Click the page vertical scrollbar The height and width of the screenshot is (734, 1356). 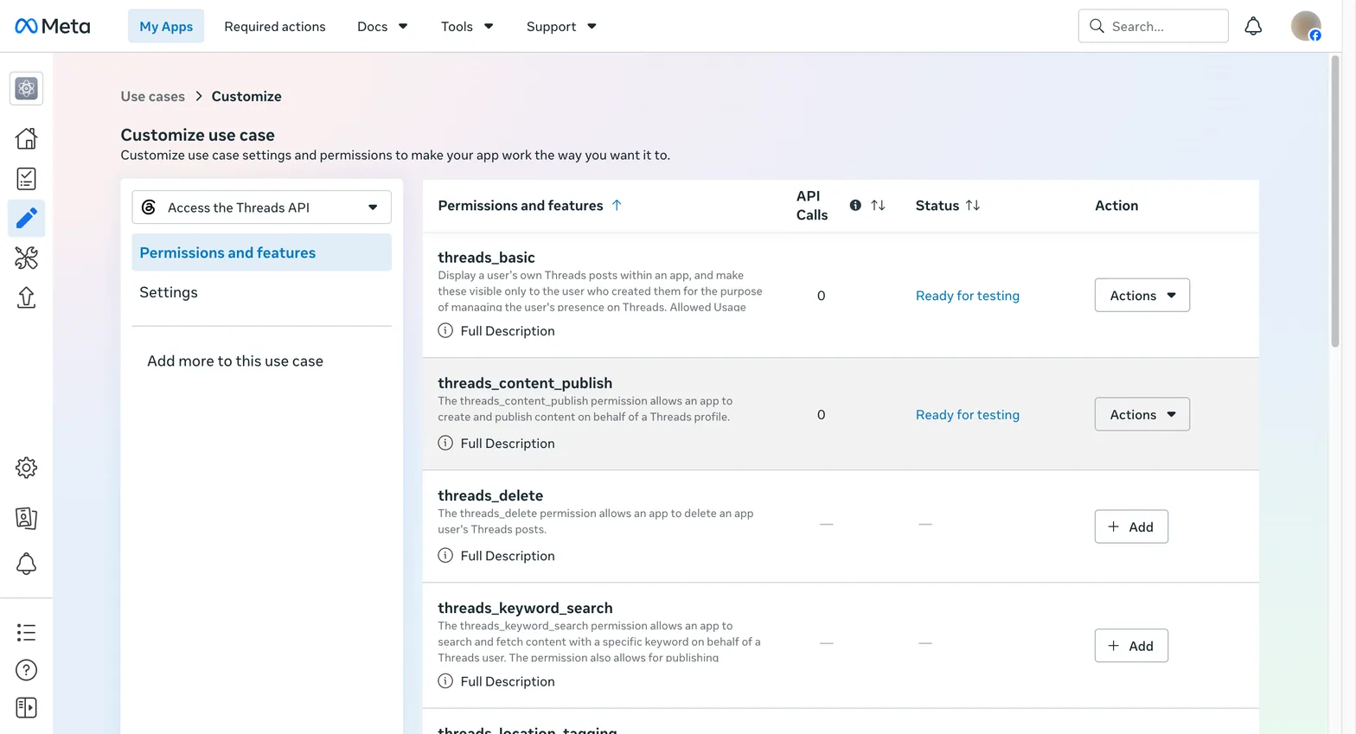pyautogui.click(x=1335, y=201)
